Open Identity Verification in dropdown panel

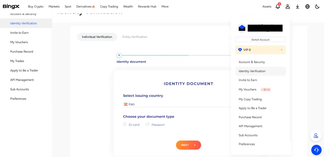[260, 71]
